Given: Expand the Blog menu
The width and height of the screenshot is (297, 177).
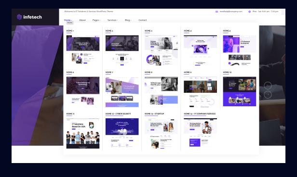Looking at the screenshot, I should tap(128, 20).
